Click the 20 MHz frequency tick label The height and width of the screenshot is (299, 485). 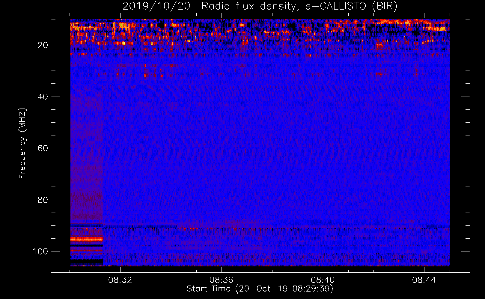point(43,45)
